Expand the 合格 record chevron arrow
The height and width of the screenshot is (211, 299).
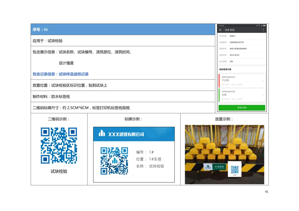coord(263,95)
